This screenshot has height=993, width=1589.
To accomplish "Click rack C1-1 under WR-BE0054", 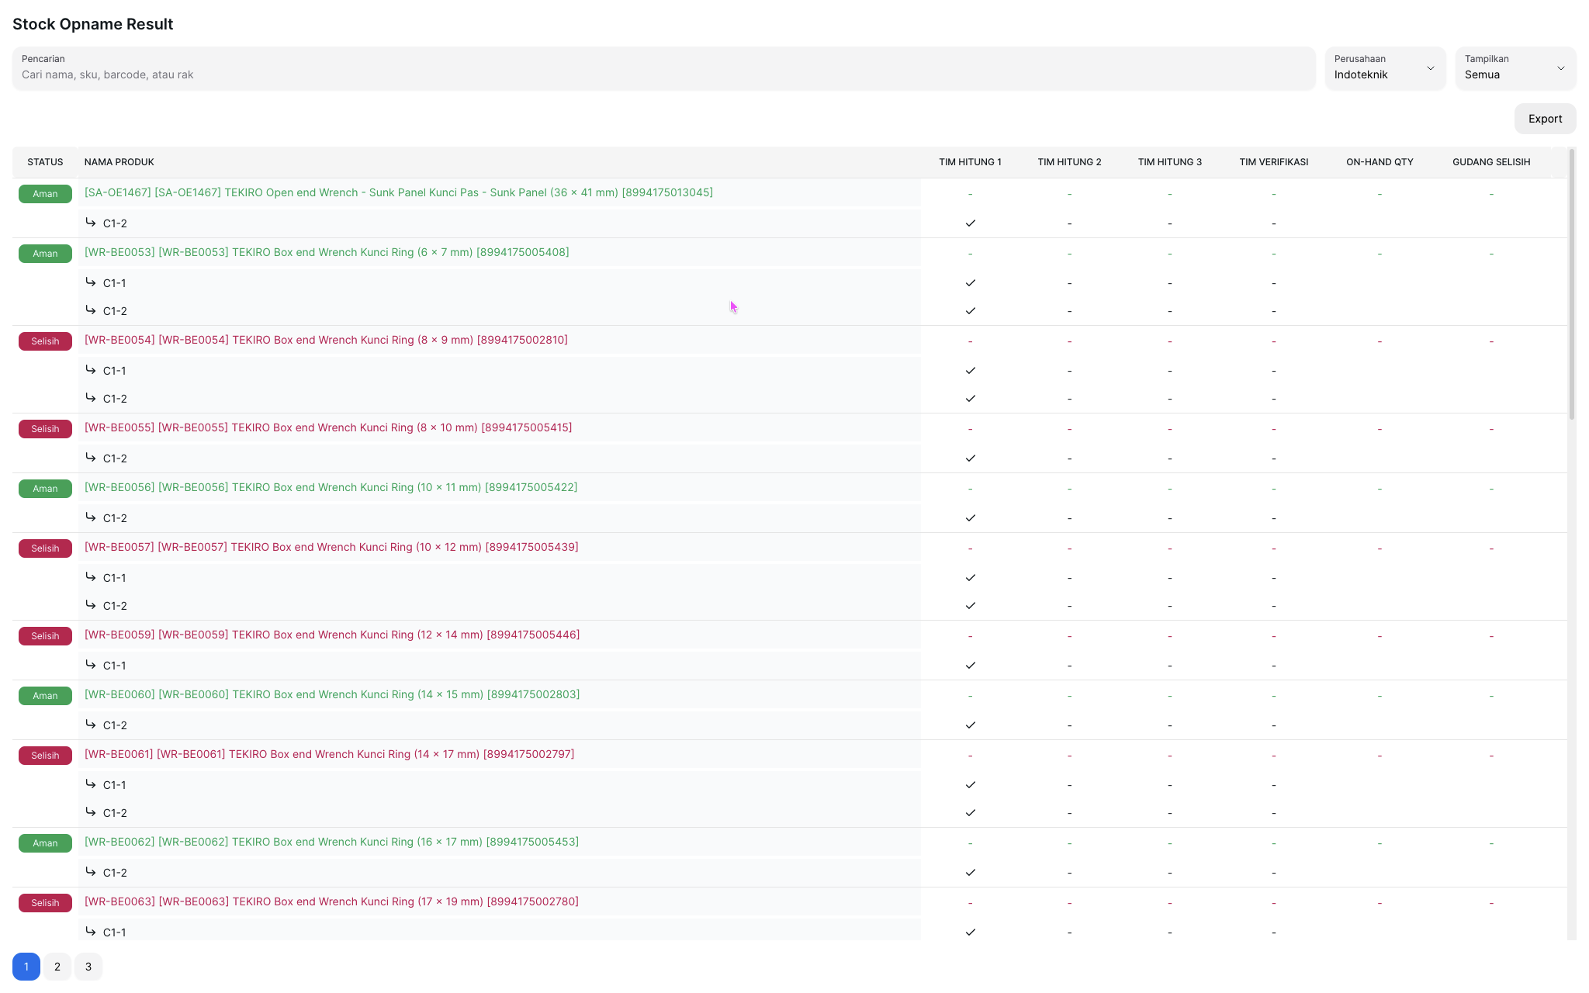I will 115,371.
